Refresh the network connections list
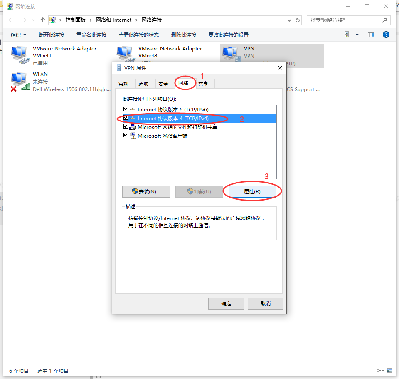The height and width of the screenshot is (379, 399). [298, 20]
